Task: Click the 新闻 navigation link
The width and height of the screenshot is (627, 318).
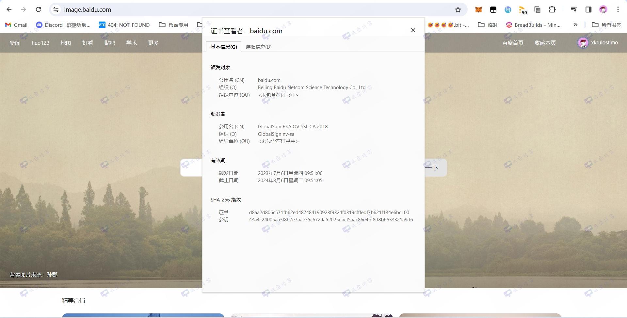Action: pos(15,43)
